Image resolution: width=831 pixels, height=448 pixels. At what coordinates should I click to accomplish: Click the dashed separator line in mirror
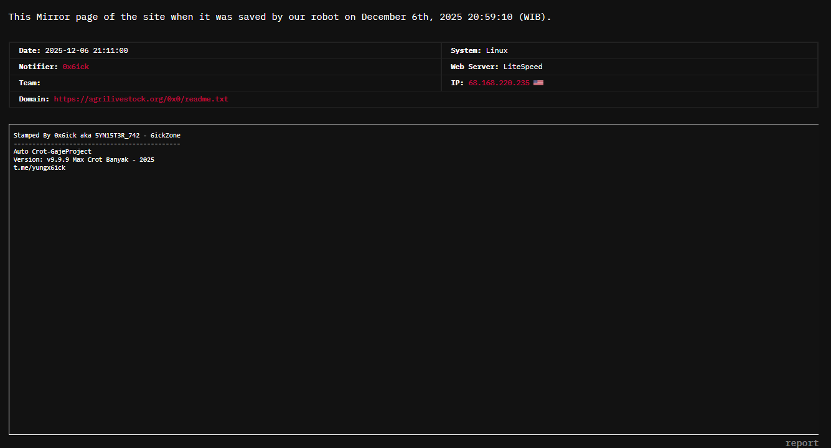pos(96,143)
